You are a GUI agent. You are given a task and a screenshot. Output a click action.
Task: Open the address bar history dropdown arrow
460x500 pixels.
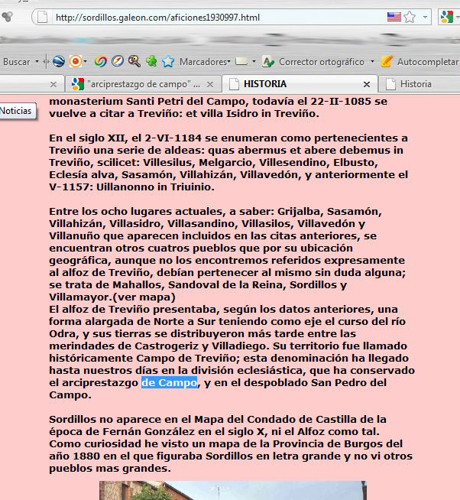pos(425,17)
